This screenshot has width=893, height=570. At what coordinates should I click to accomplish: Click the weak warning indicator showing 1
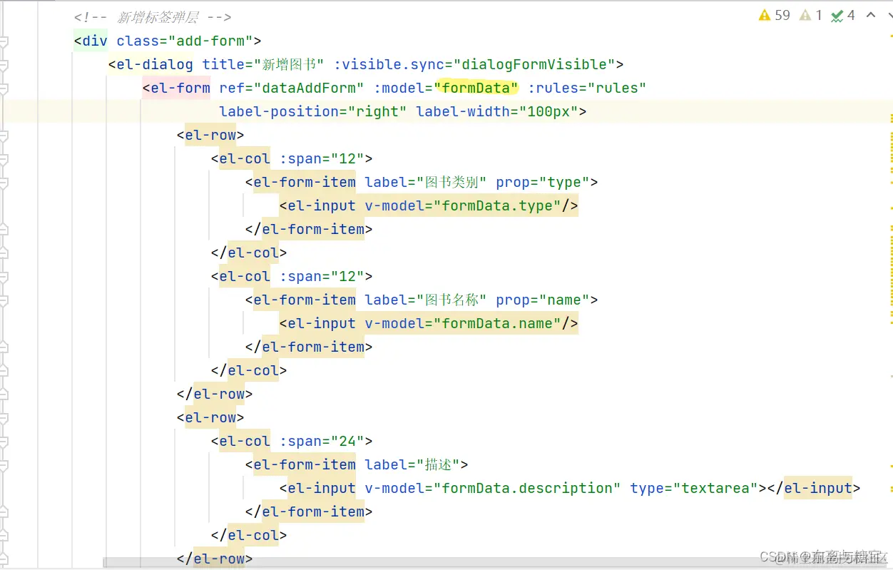[x=811, y=15]
